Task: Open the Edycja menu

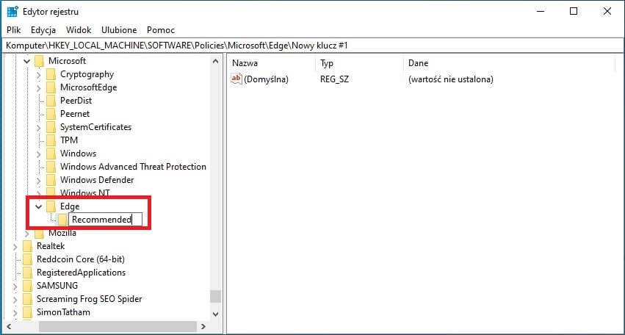Action: point(43,30)
